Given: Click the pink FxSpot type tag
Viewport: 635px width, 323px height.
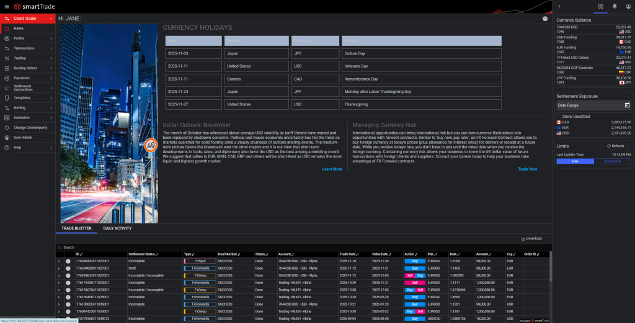Looking at the screenshot, I should [x=200, y=261].
